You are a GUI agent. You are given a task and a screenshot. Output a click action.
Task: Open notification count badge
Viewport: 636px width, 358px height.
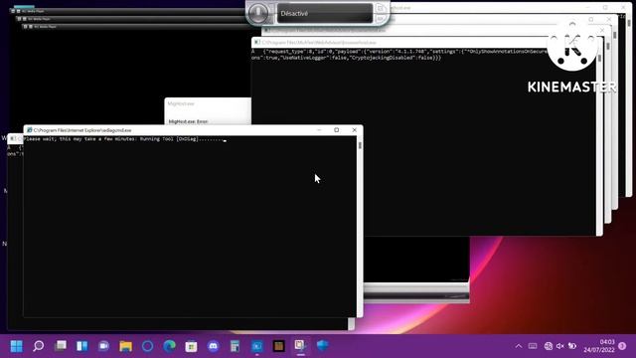622,346
